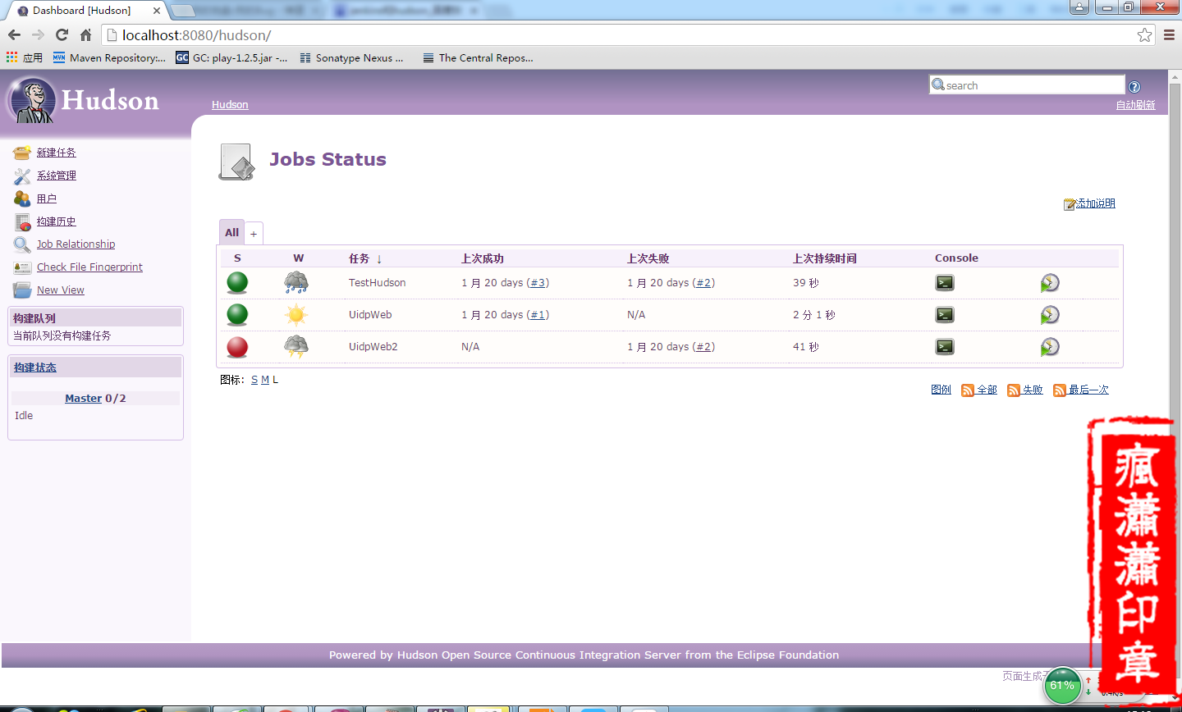
Task: Click rainy weather icon for TestHudson
Action: [296, 283]
